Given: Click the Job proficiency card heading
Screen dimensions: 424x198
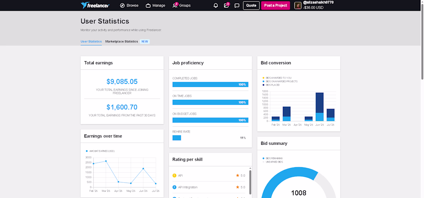Looking at the screenshot, I should tap(188, 63).
